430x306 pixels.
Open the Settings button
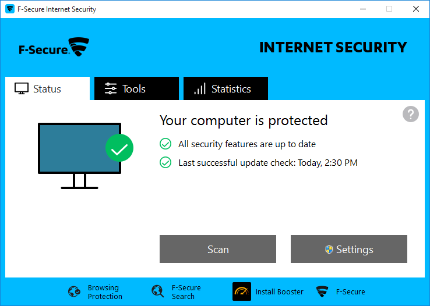[349, 250]
